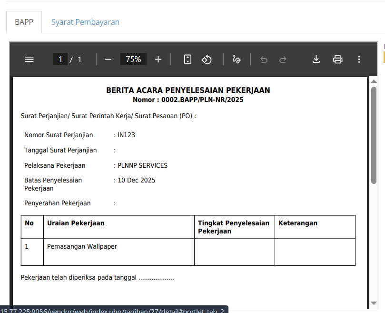Rotate the document counterclockwise

[x=207, y=60]
